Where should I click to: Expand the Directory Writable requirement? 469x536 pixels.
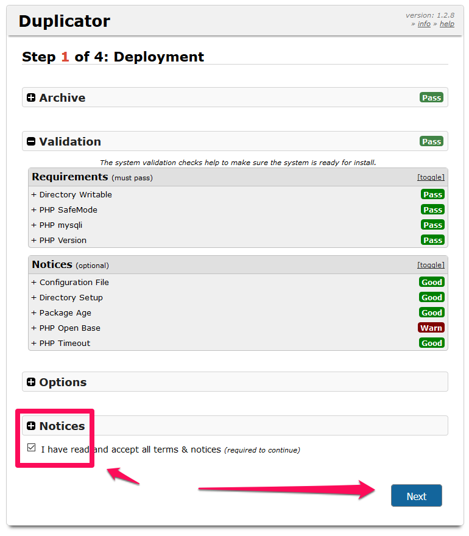[71, 194]
